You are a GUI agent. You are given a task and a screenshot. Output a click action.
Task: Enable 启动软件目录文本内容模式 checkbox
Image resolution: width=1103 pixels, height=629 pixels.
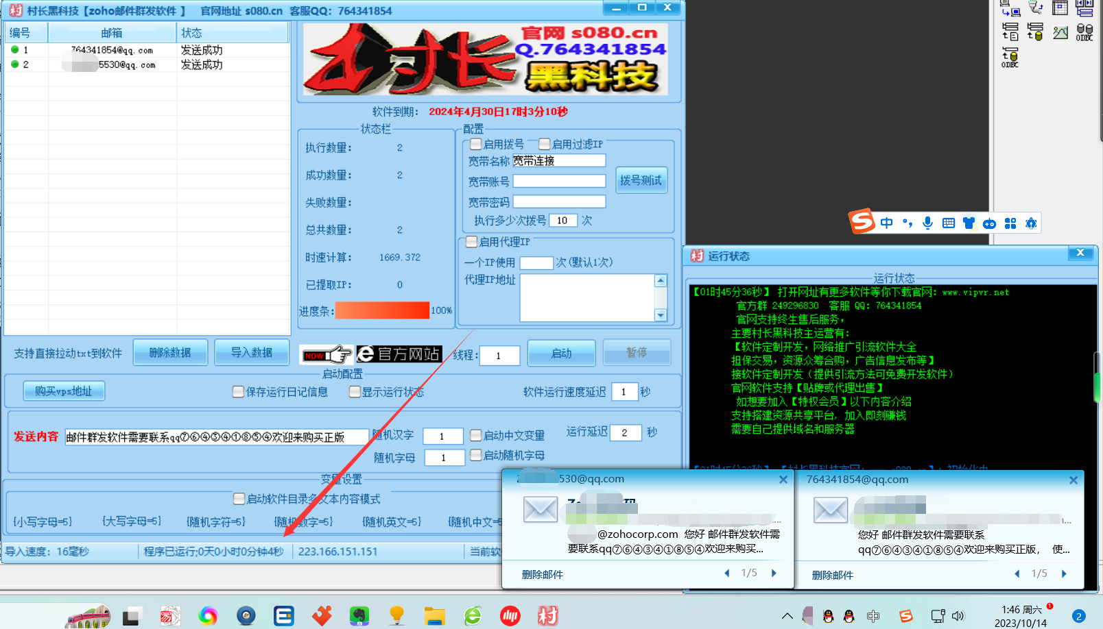pyautogui.click(x=239, y=498)
